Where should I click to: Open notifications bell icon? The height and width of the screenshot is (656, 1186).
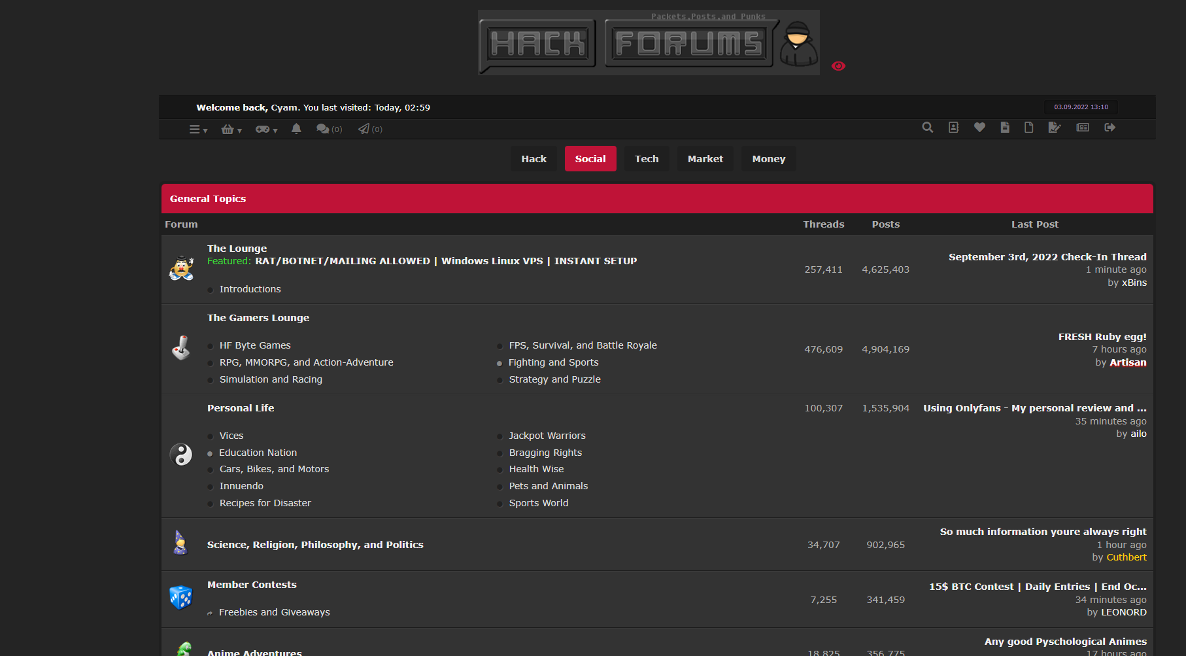296,129
